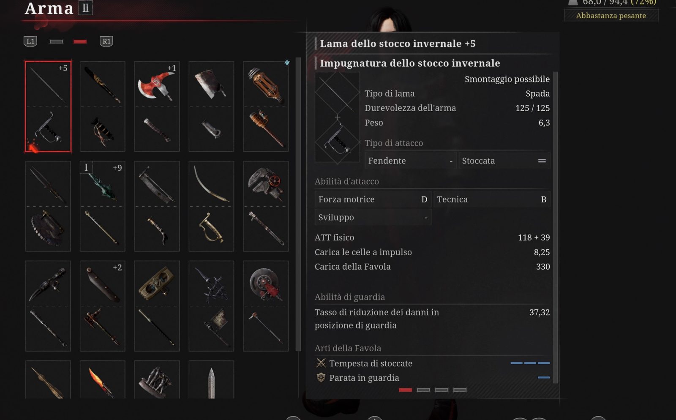The image size is (676, 420).
Task: Pick the flaming orange dagger weapon
Action: [103, 379]
